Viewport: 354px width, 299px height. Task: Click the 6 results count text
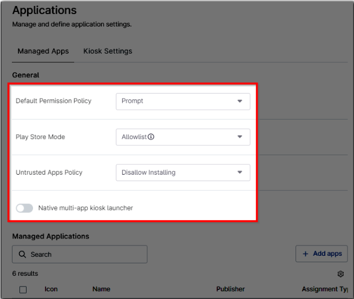click(25, 274)
